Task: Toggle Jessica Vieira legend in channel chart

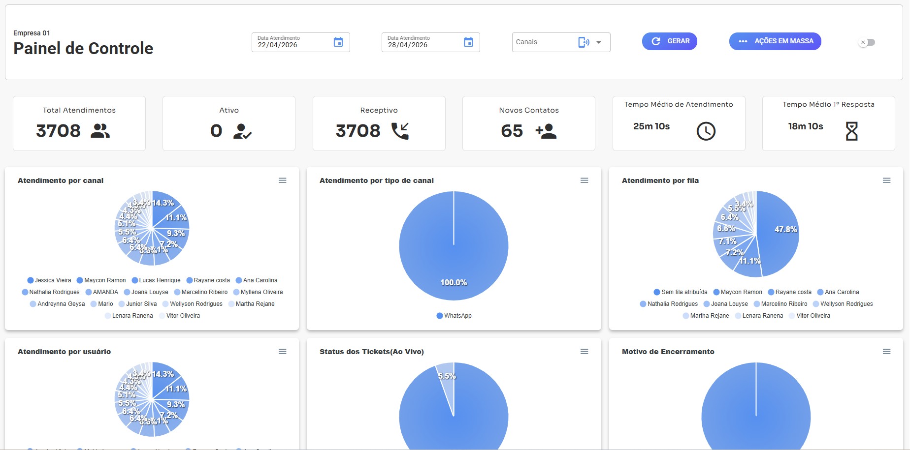Action: [49, 280]
